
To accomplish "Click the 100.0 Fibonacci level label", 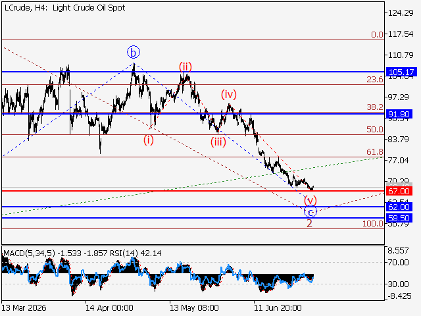I will (x=373, y=224).
